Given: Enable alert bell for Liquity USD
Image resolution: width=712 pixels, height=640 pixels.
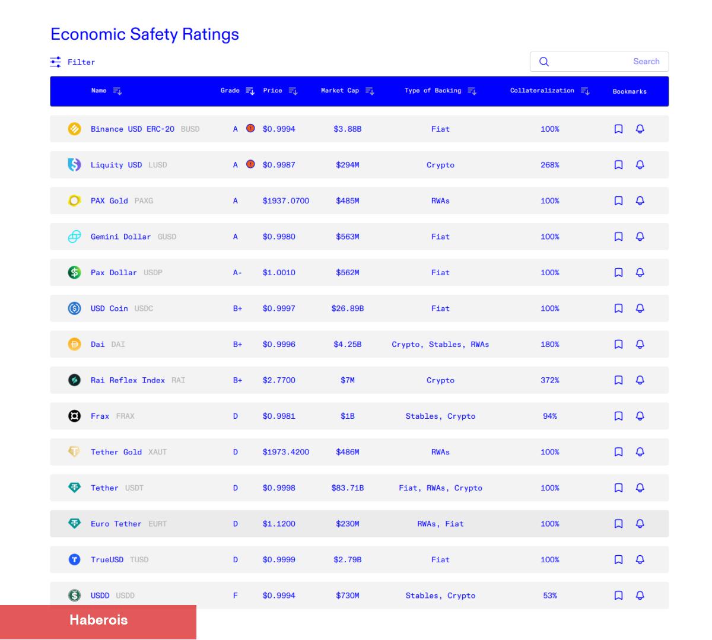Looking at the screenshot, I should coord(640,165).
